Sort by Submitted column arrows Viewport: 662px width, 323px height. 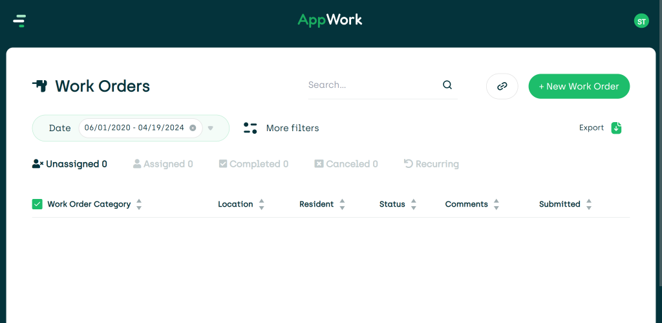(x=589, y=205)
